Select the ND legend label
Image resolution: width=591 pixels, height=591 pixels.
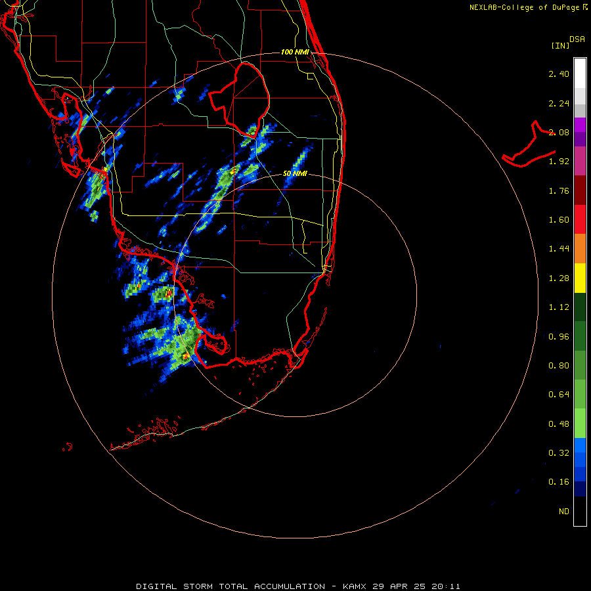point(564,512)
